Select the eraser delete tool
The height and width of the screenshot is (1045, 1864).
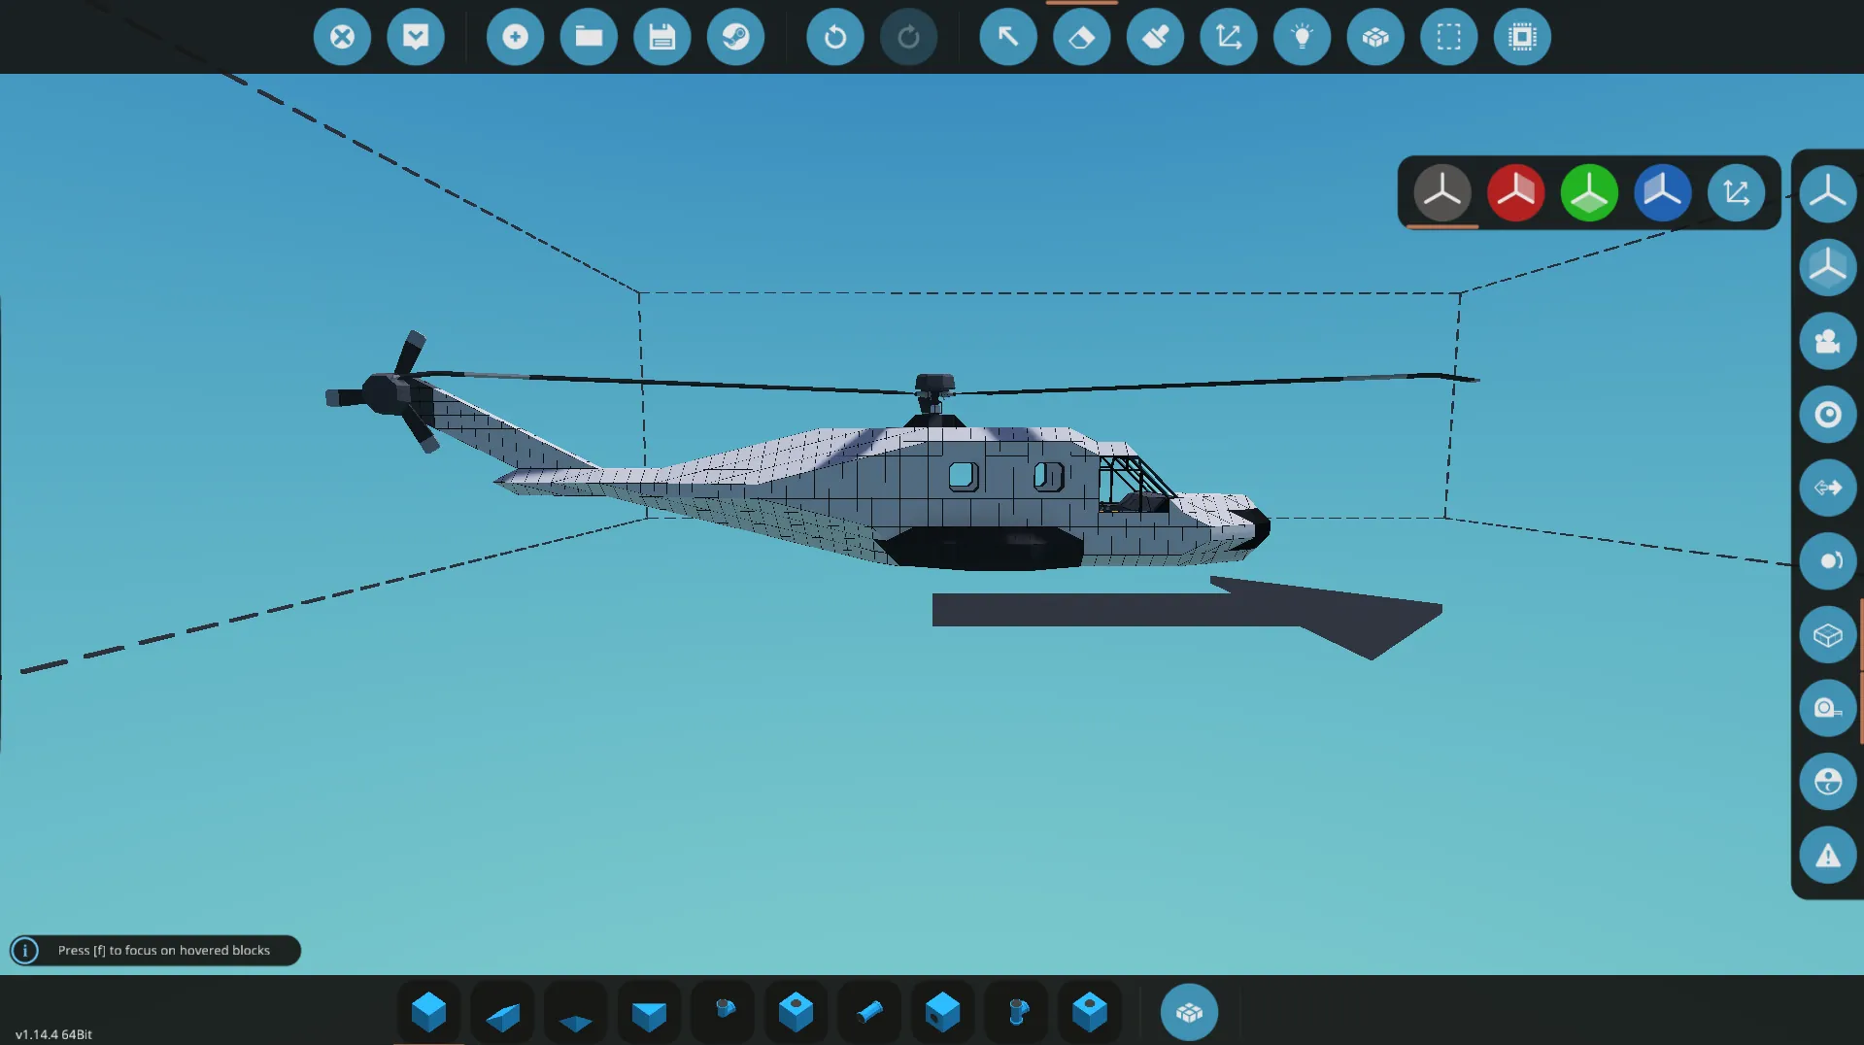[x=1081, y=37]
